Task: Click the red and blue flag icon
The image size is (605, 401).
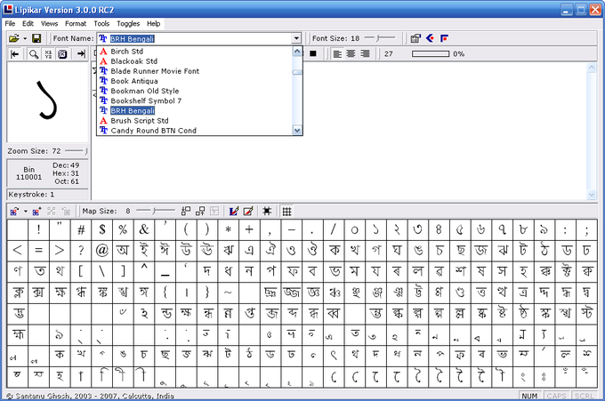Action: [x=444, y=38]
